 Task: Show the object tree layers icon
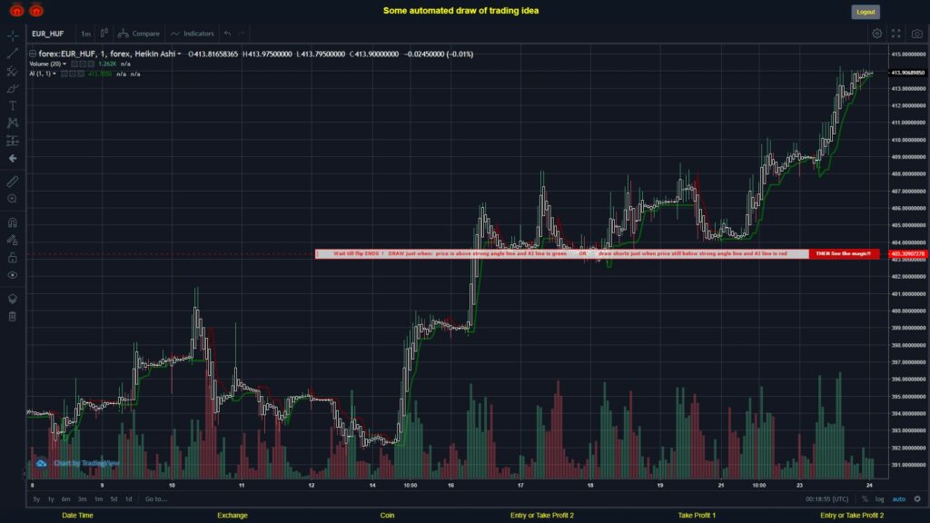pos(13,298)
